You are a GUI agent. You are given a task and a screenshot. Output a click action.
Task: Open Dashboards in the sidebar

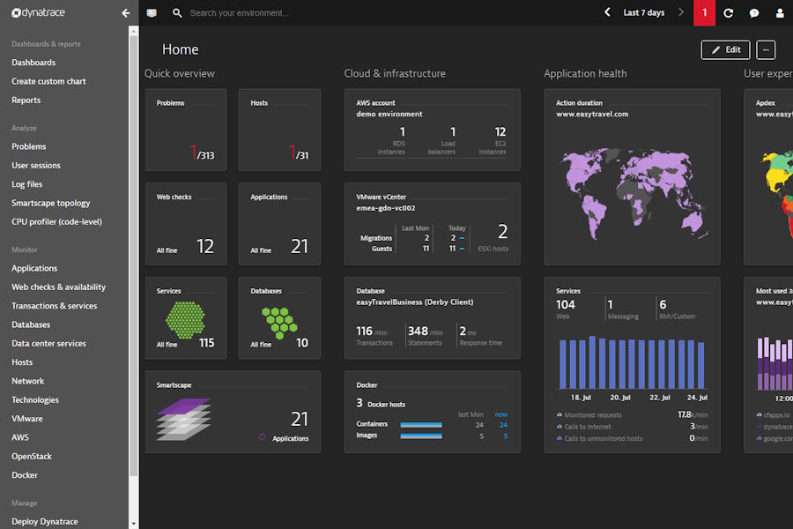coord(33,63)
